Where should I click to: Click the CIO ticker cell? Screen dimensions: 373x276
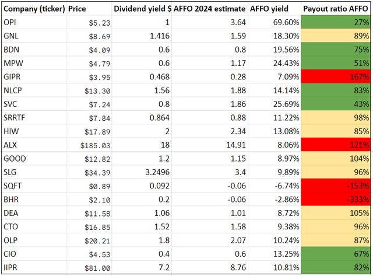point(34,254)
